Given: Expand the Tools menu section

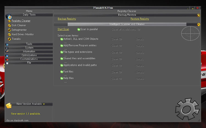Looking at the screenshot, I should coord(29,44).
